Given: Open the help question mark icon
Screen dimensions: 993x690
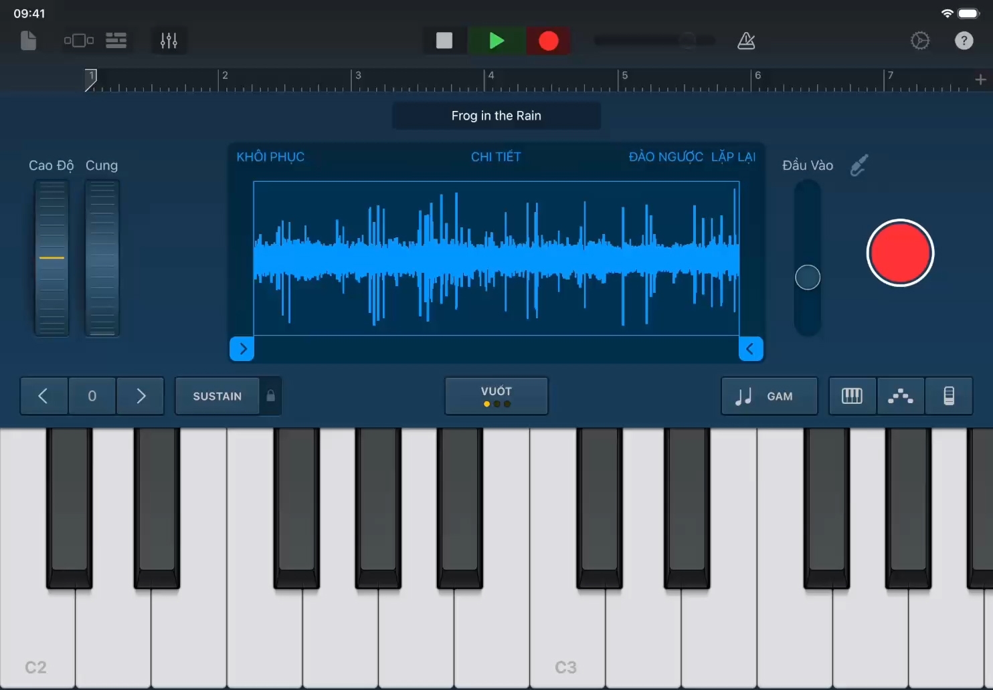Looking at the screenshot, I should click(x=964, y=41).
